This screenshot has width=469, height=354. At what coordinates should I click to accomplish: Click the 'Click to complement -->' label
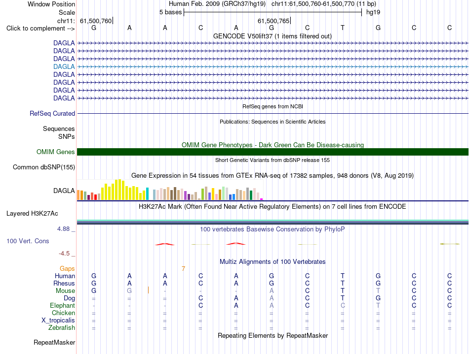click(40, 29)
